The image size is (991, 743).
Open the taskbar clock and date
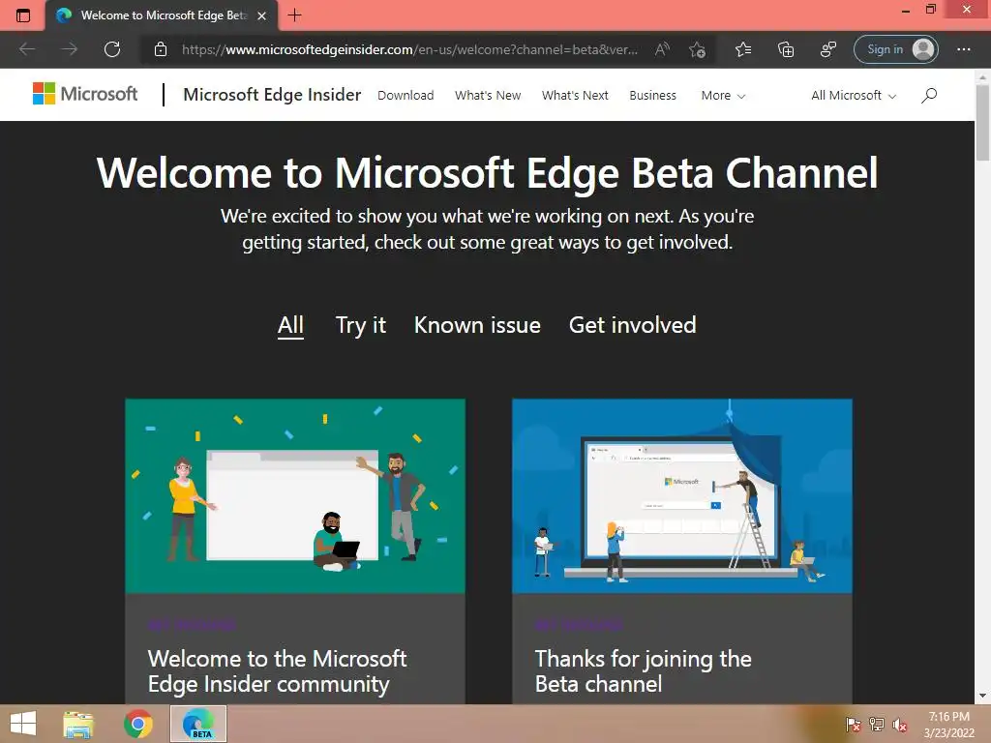[x=948, y=725]
